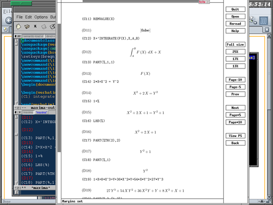Click the browser page icon tab
273x205 pixels.
[5, 29]
